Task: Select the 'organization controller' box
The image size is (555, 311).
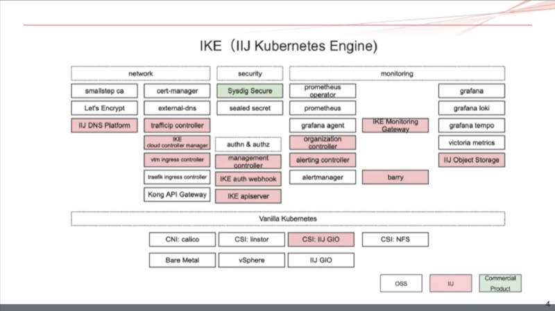Action: 323,143
